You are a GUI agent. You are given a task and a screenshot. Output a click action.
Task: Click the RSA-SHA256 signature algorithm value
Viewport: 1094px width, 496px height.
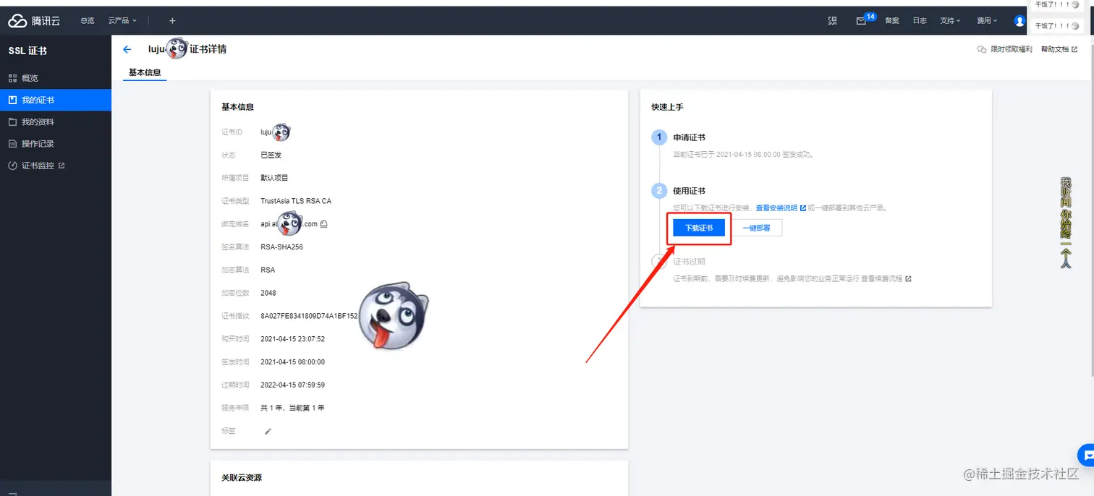[281, 247]
